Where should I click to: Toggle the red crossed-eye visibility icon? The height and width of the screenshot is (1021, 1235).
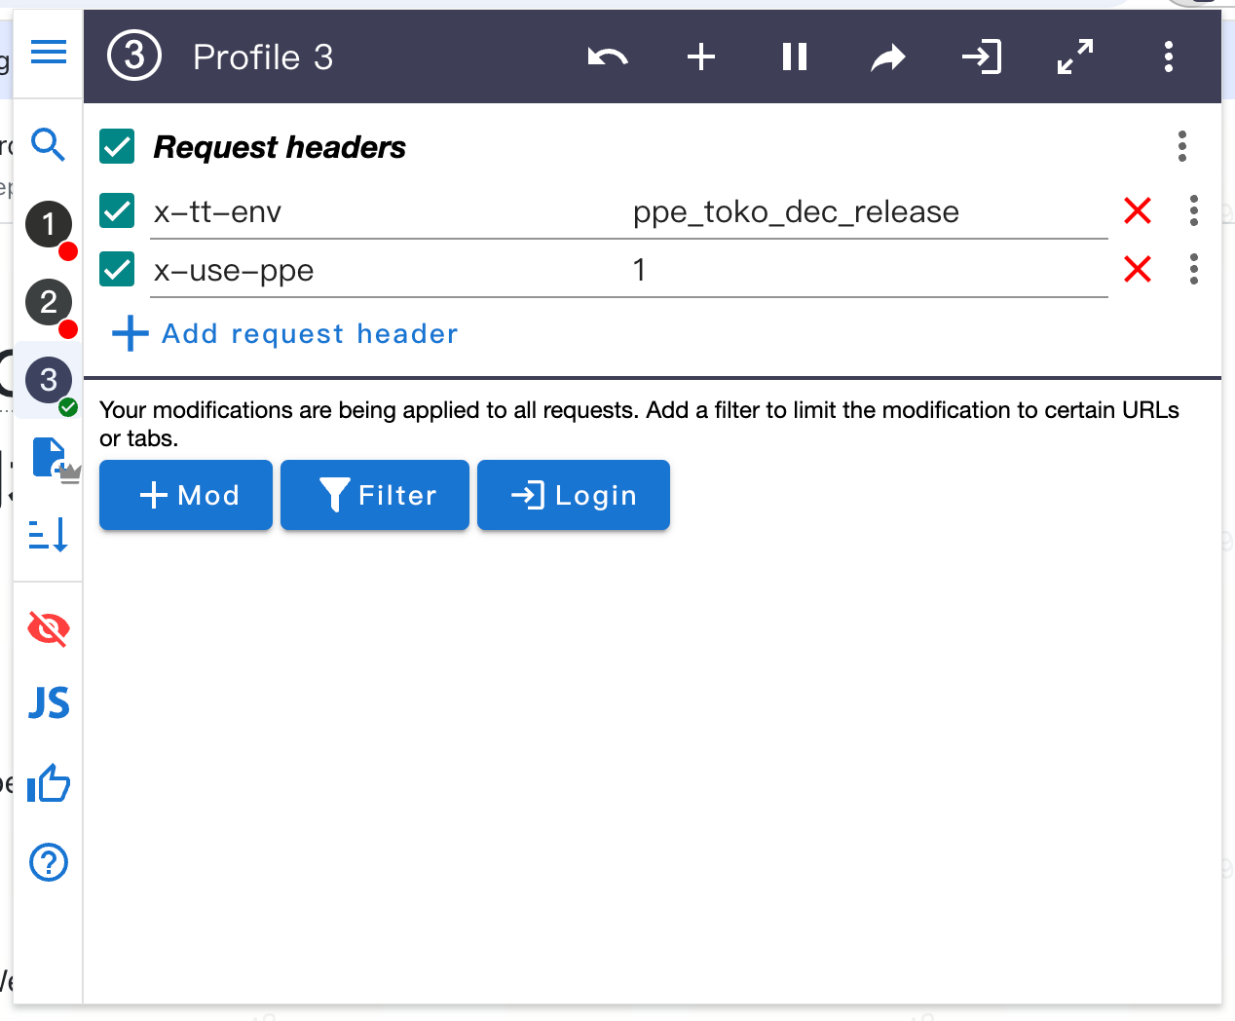[49, 629]
